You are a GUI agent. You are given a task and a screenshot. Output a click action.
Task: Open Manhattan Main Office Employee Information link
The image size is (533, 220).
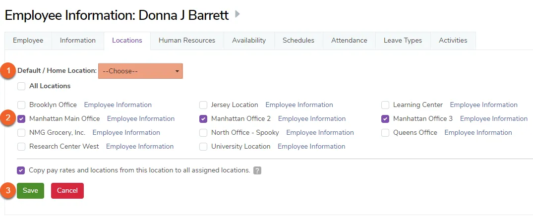tap(141, 119)
